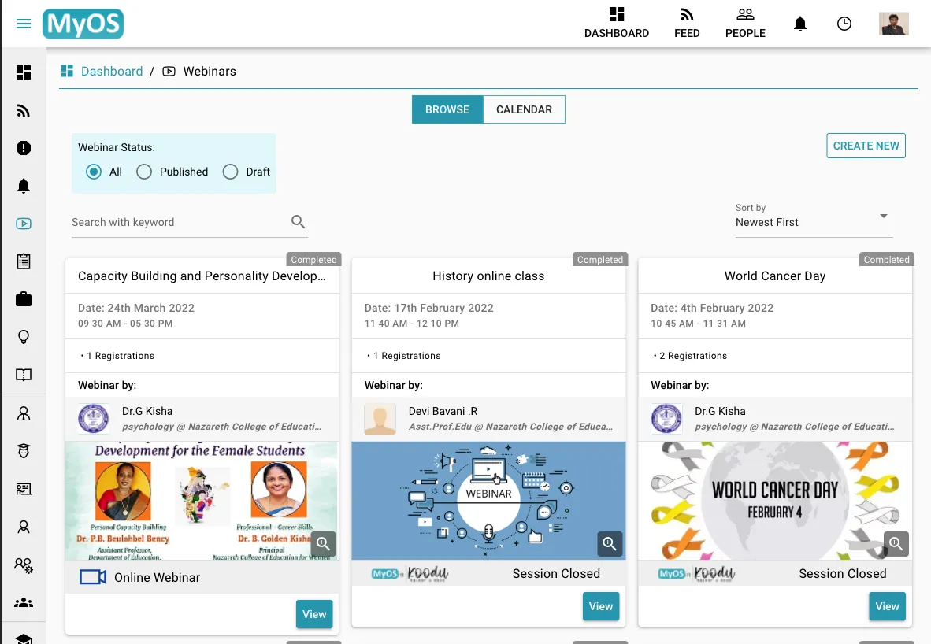Open sidebar clipboard list icon
Image resolution: width=931 pixels, height=644 pixels.
click(x=24, y=261)
